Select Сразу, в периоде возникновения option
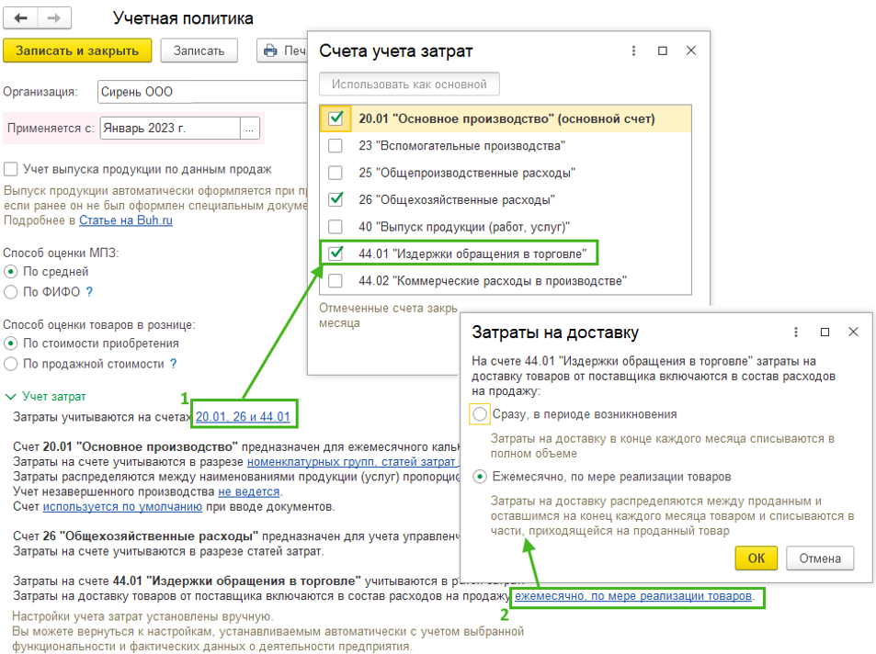This screenshot has height=654, width=876. (x=479, y=414)
